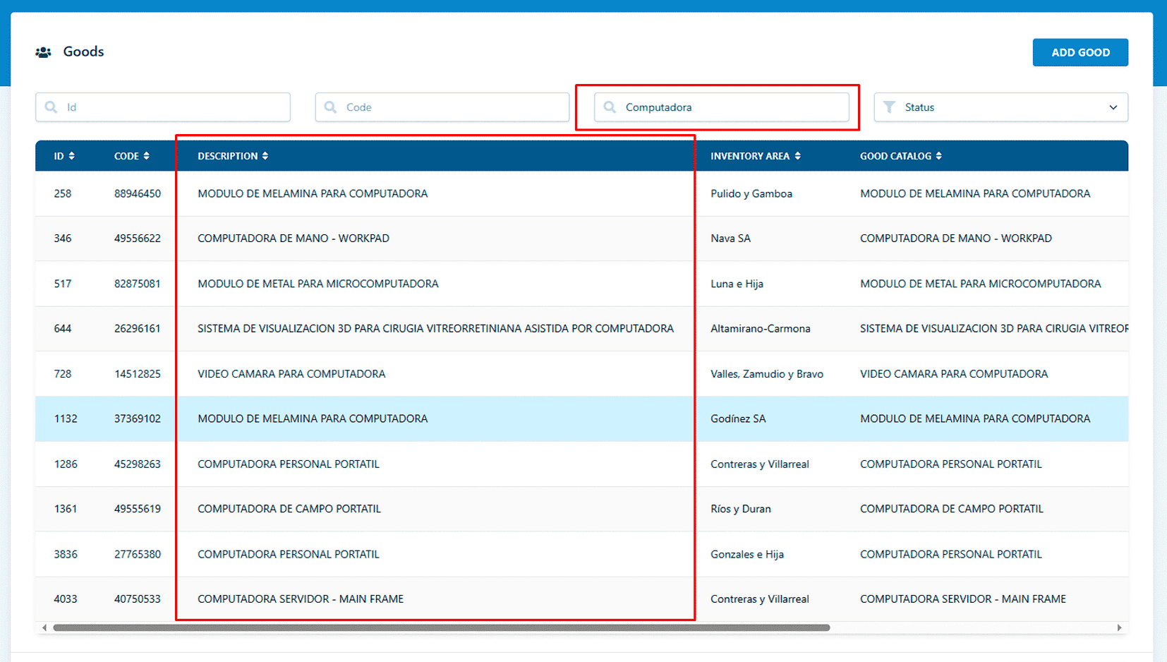Click ID 346 cell

click(x=63, y=239)
